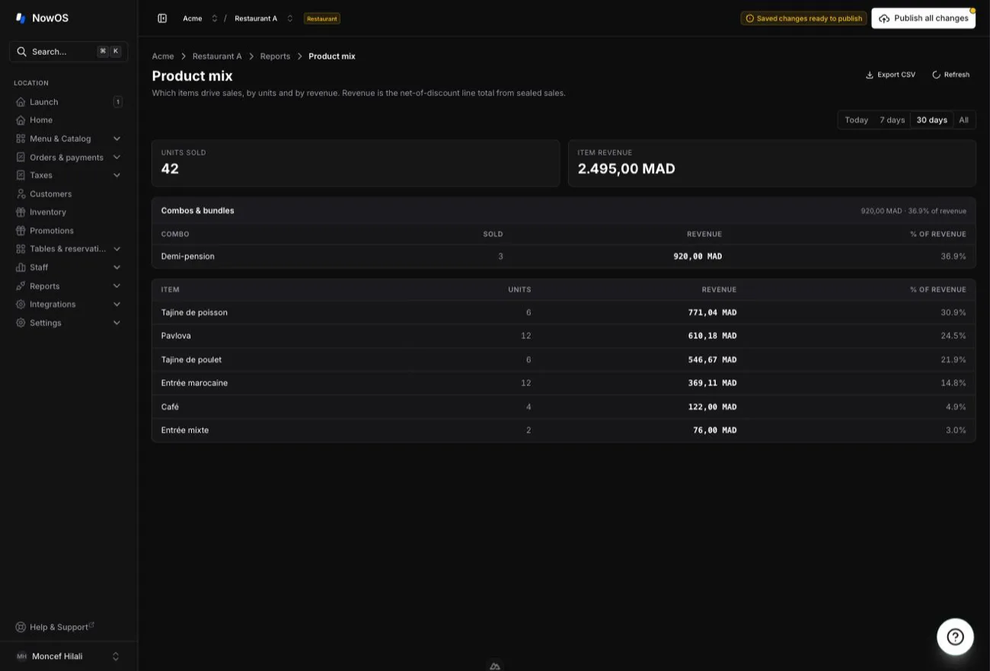Expand the Staff section chevron
The image size is (990, 671).
click(117, 267)
